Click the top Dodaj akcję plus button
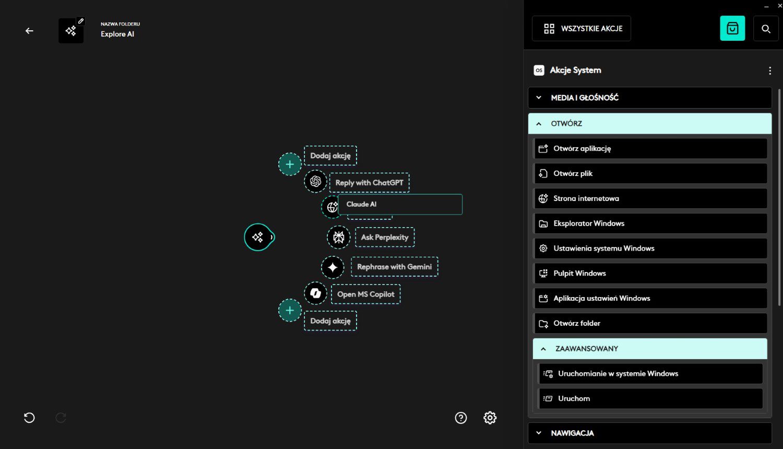This screenshot has width=783, height=449. click(290, 164)
